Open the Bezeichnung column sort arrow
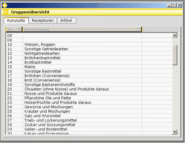 tap(138, 29)
